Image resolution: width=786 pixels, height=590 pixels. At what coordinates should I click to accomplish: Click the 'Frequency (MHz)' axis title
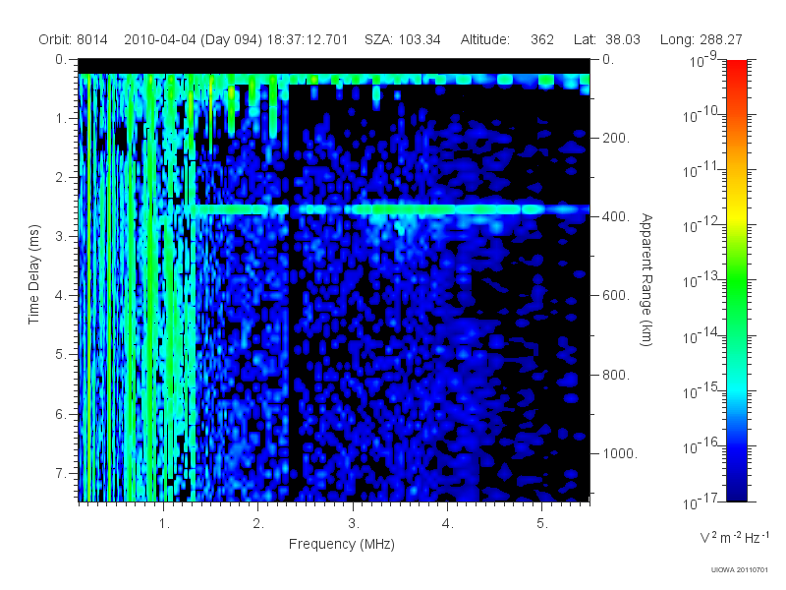pyautogui.click(x=342, y=545)
